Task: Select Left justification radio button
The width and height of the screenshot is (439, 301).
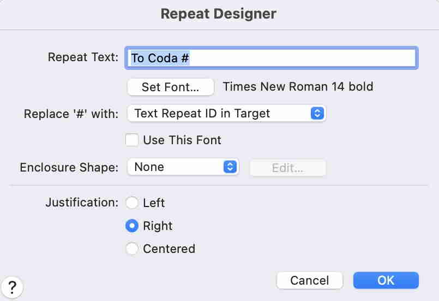Action: click(131, 203)
